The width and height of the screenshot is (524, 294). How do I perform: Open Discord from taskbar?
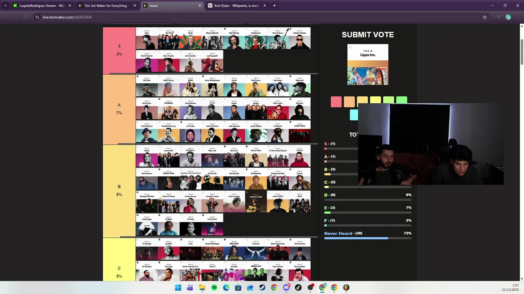(x=286, y=287)
